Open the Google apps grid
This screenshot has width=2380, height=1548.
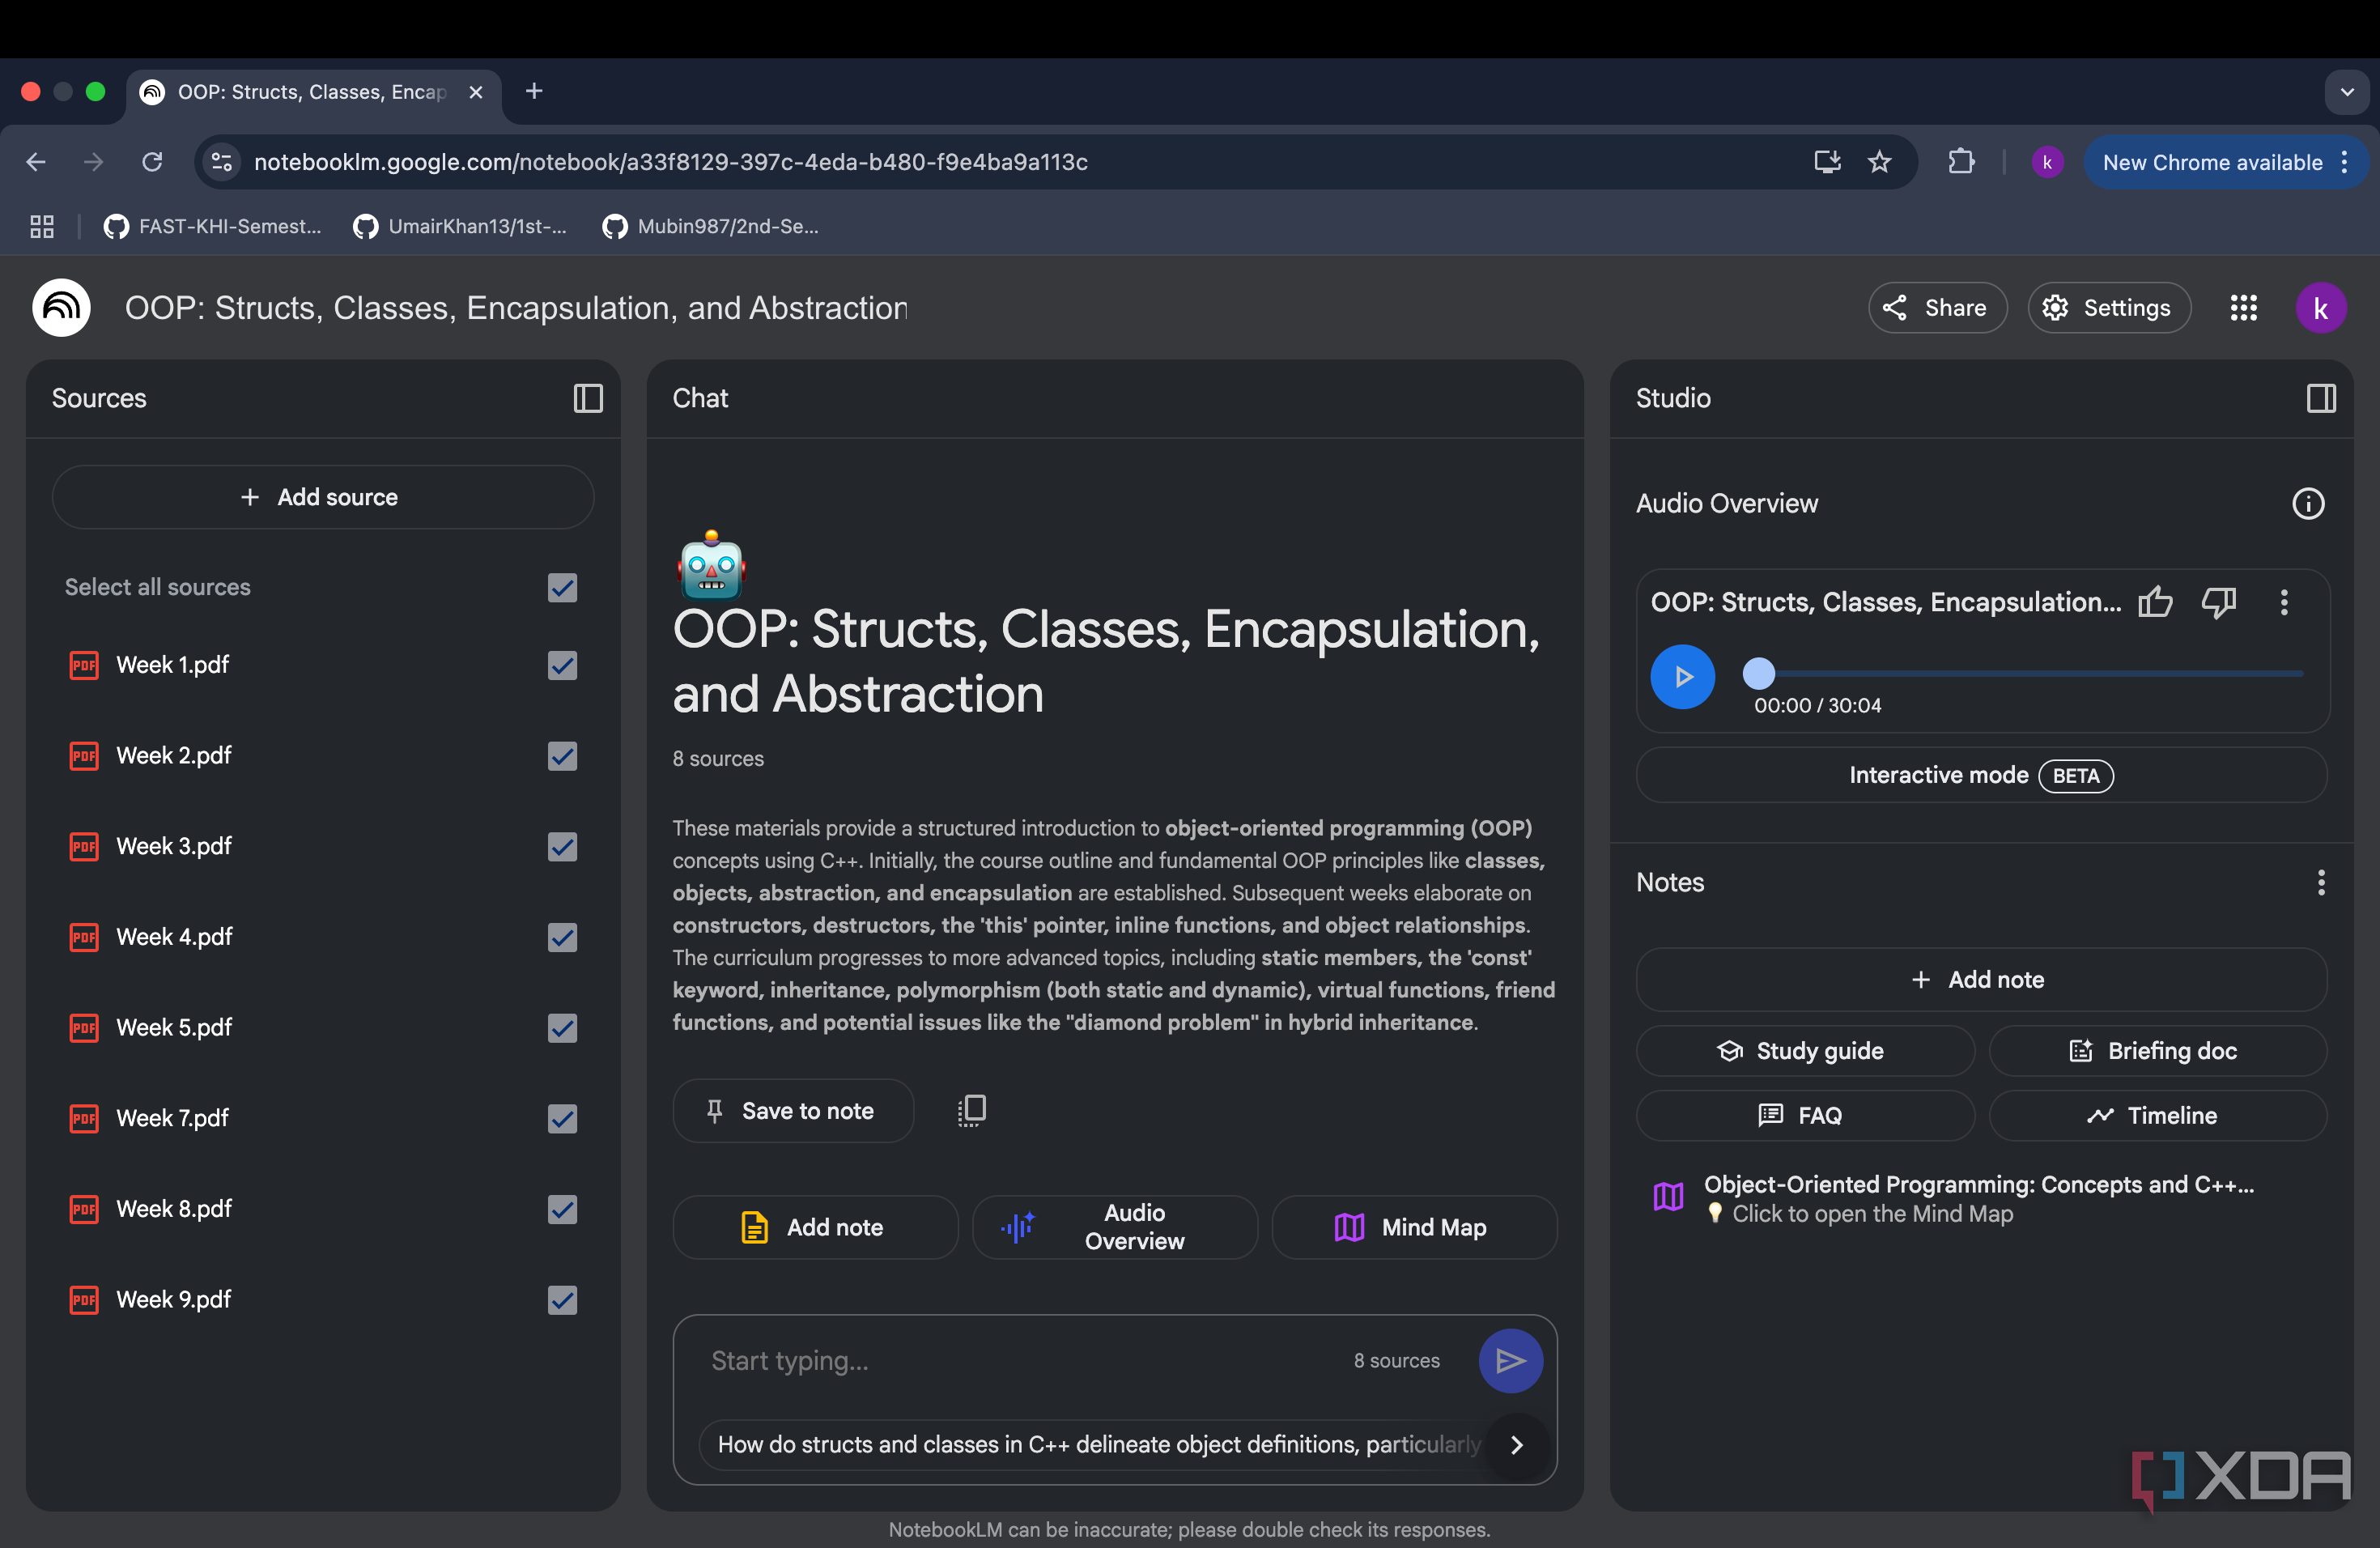point(2243,308)
